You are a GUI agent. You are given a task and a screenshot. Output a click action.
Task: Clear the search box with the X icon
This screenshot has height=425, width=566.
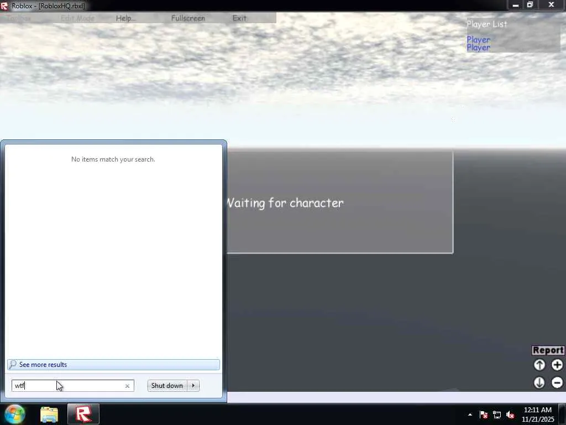click(x=127, y=386)
